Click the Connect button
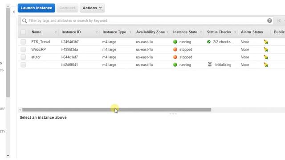Image resolution: width=285 pixels, height=160 pixels. (67, 8)
